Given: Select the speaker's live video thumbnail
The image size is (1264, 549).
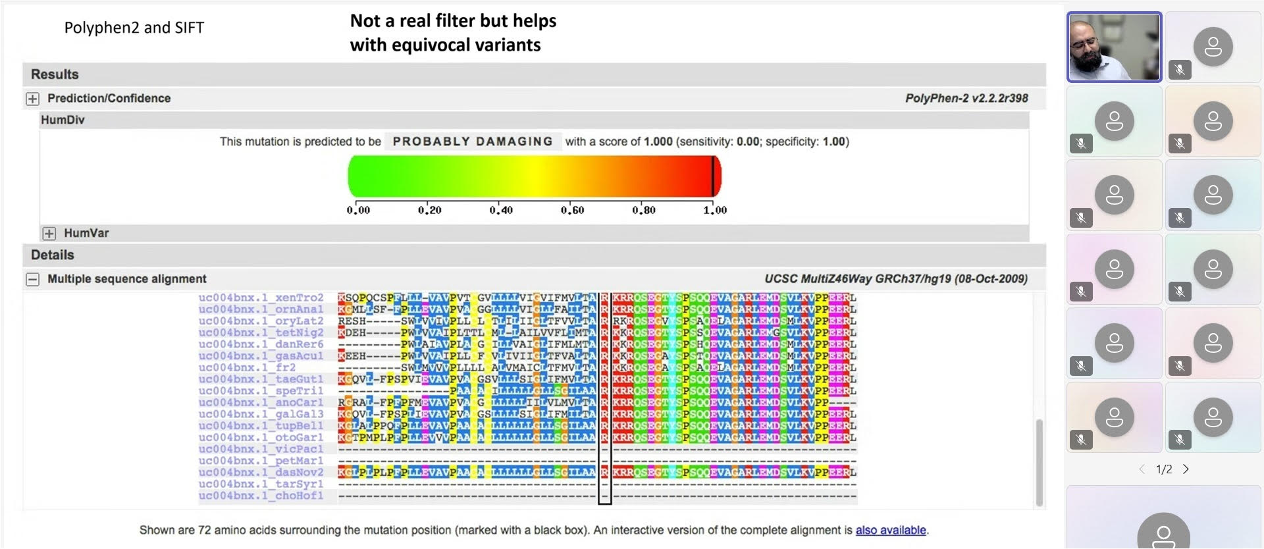Looking at the screenshot, I should pos(1114,47).
